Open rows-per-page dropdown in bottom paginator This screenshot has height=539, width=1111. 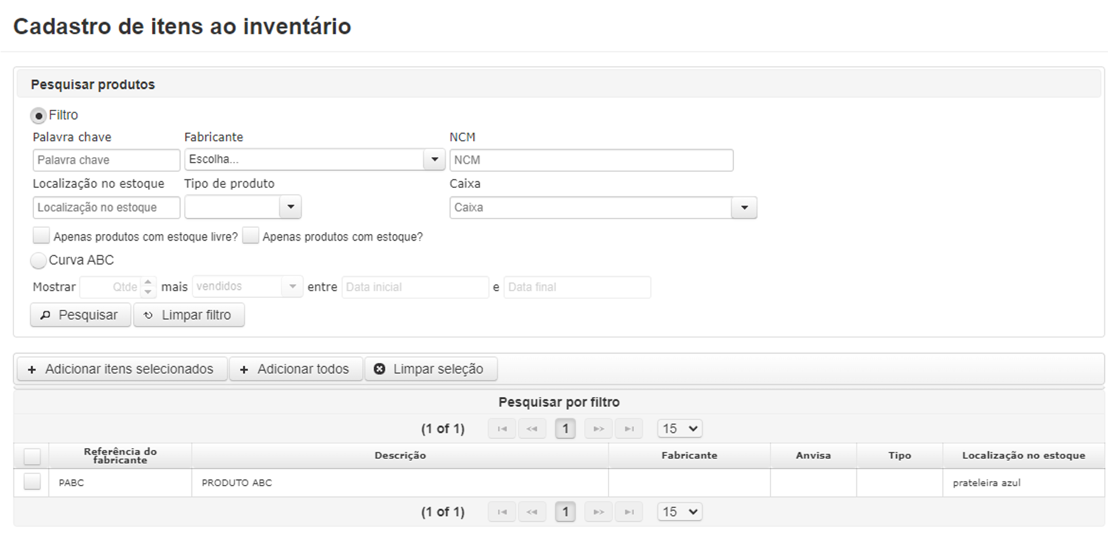pos(680,512)
